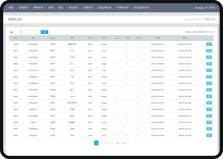Click ID cell dntjq3023
Viewport: 223px width, 159px height.
(33, 135)
